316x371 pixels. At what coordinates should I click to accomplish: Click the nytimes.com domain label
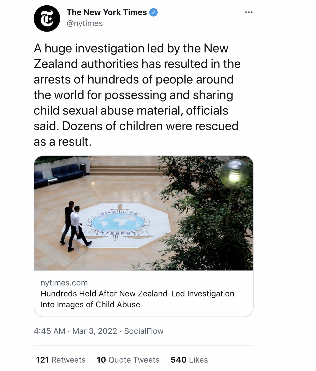64,282
